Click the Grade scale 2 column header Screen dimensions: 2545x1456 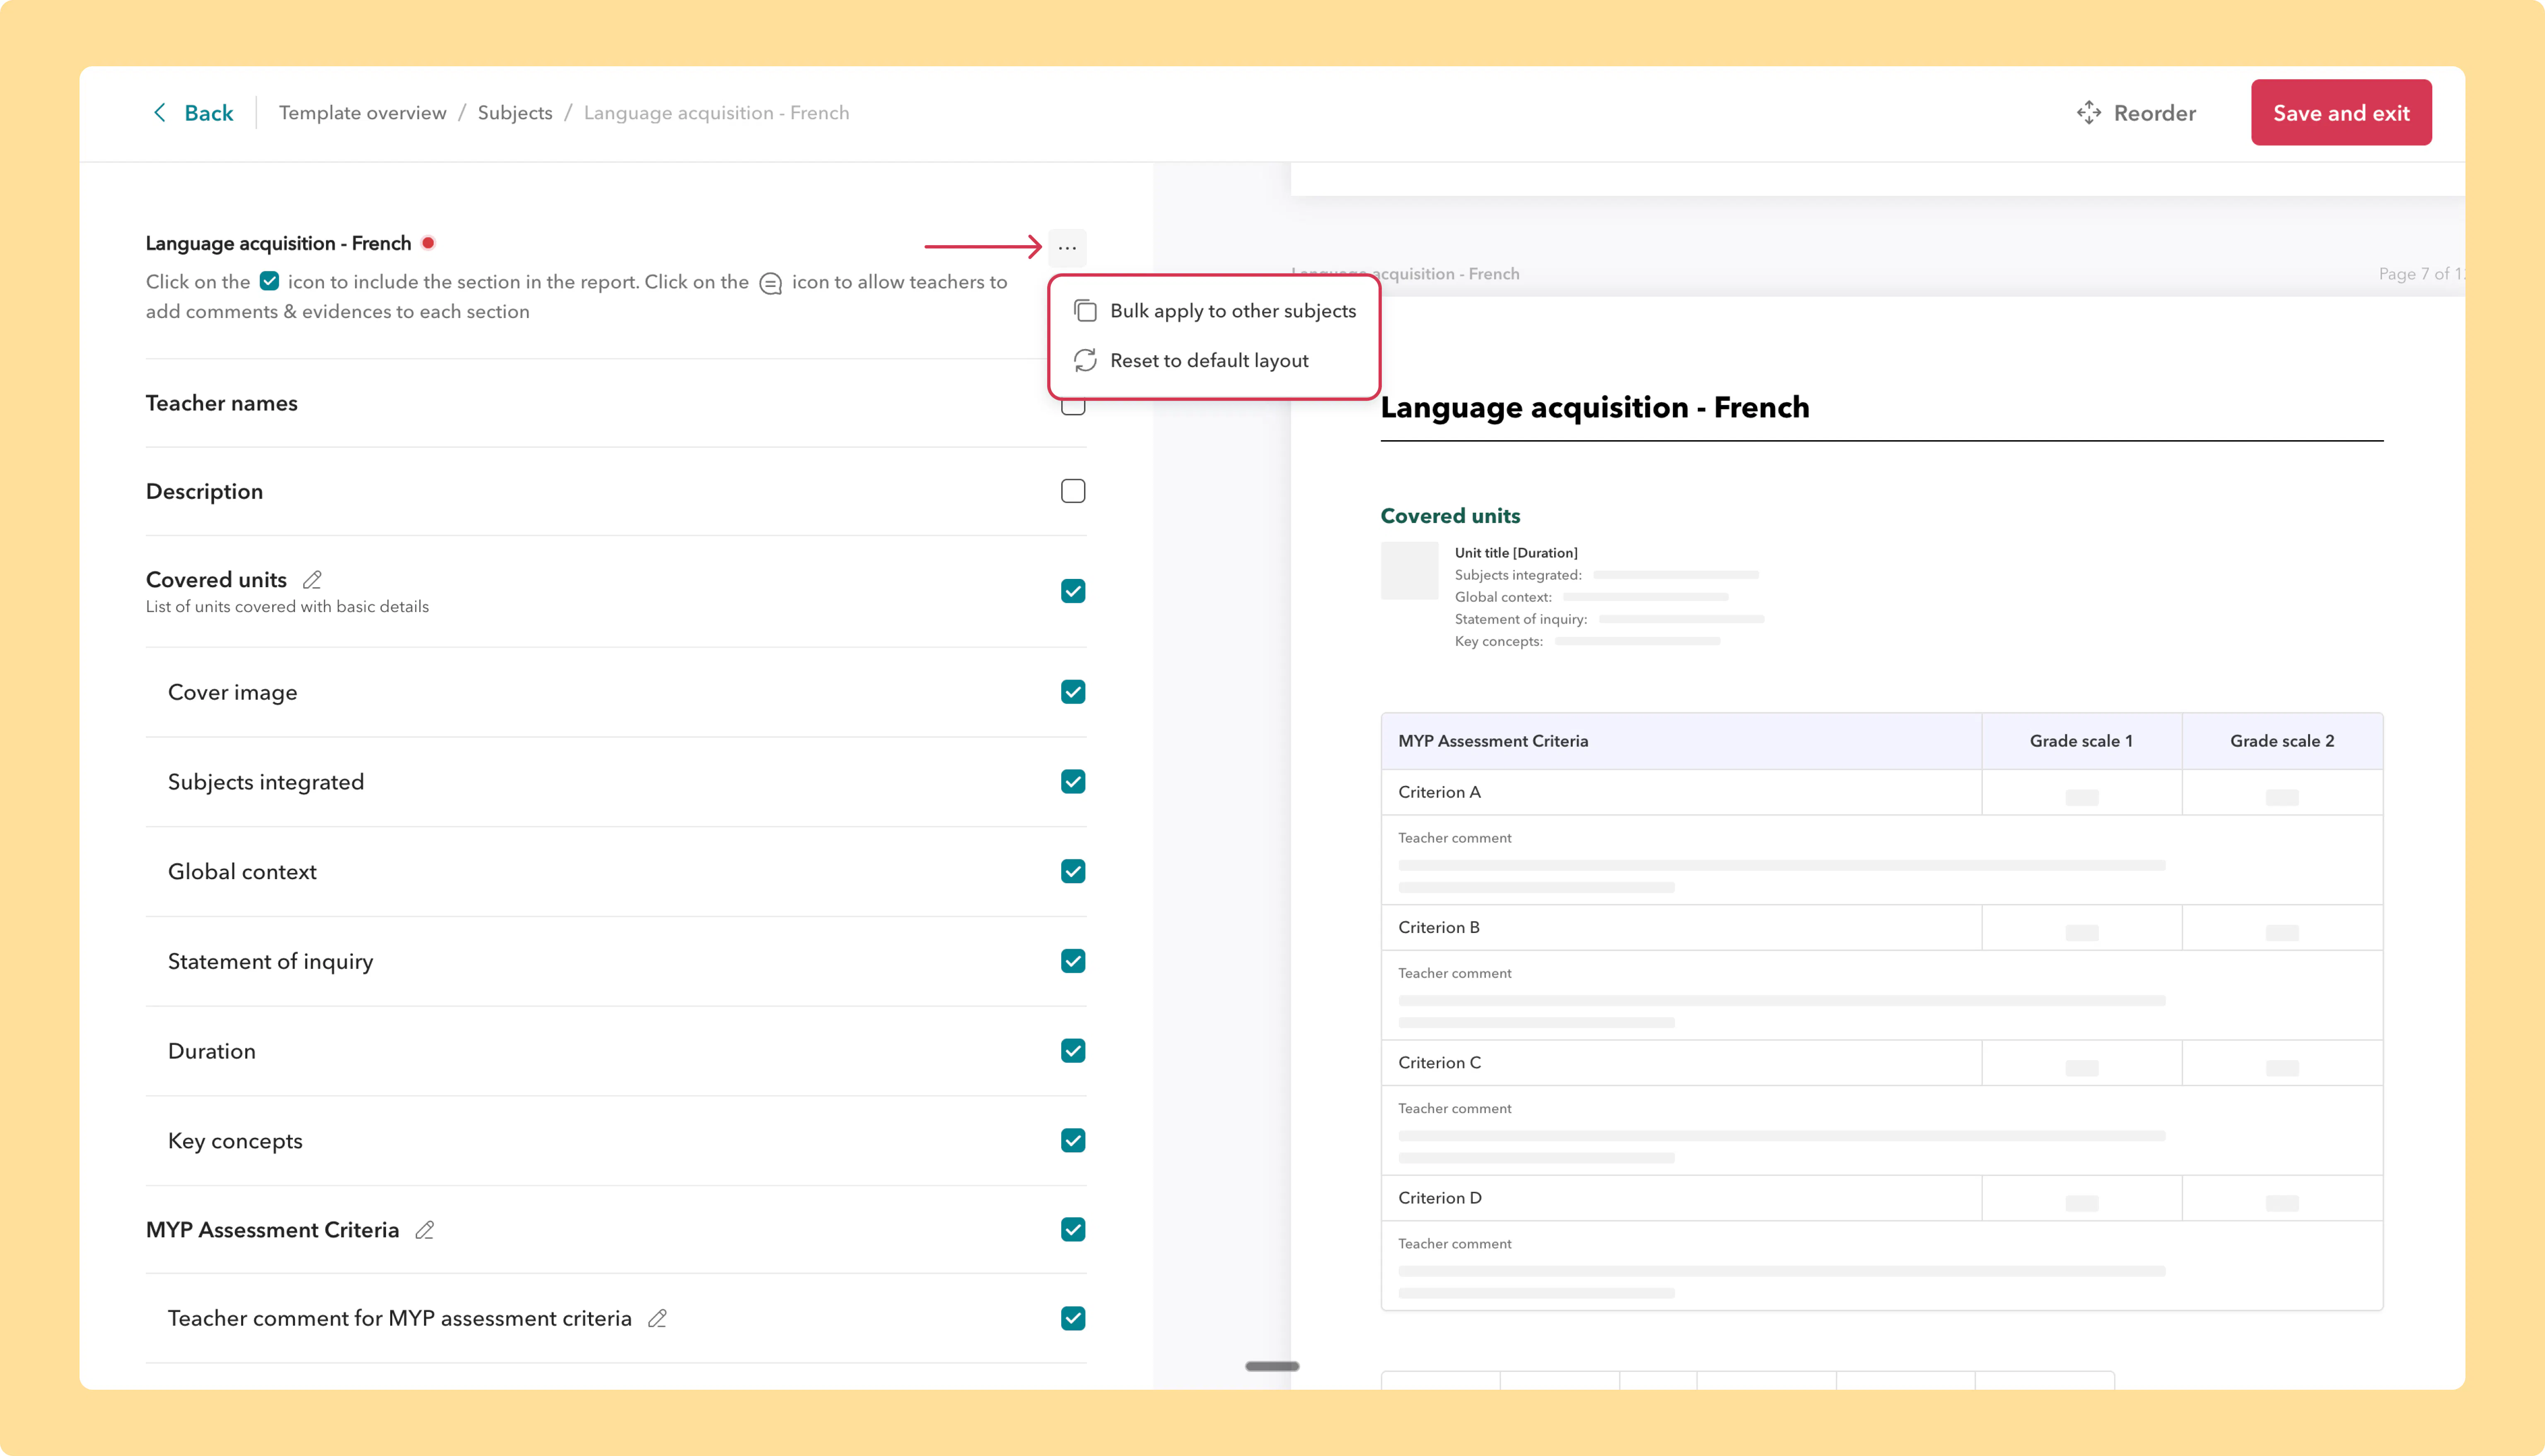[x=2282, y=741]
